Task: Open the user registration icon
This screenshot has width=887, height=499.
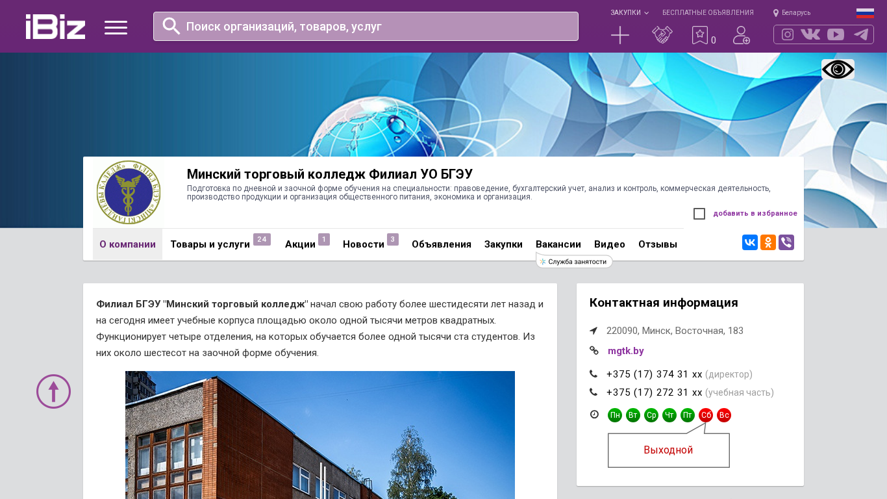Action: pos(742,35)
